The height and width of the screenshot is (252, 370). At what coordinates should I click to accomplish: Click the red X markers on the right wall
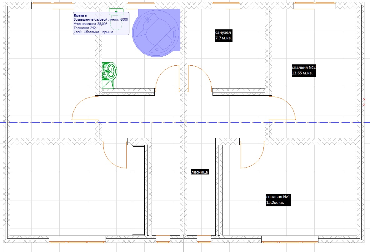[x=364, y=102]
